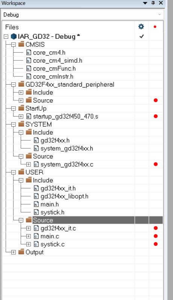Select systick.h file icon
Screen dimensions: 173x300
[x=36, y=212]
